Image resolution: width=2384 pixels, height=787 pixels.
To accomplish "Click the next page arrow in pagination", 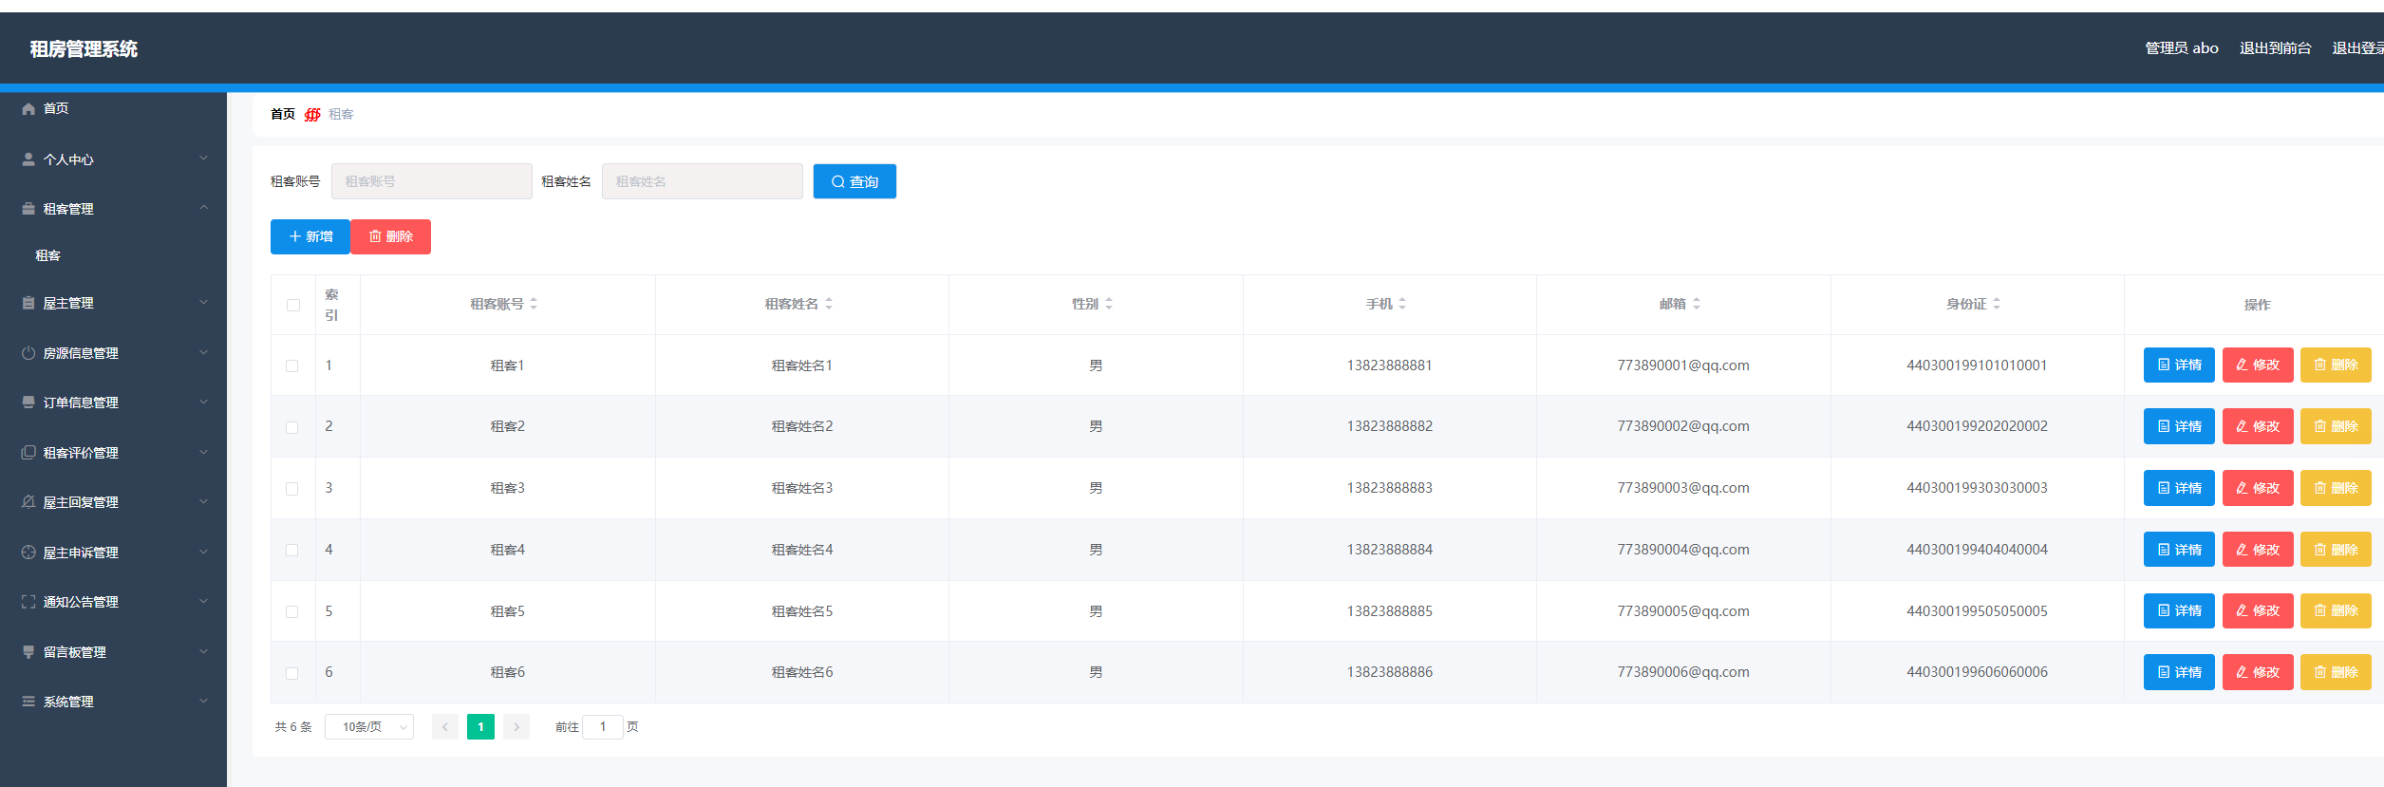I will click(516, 727).
